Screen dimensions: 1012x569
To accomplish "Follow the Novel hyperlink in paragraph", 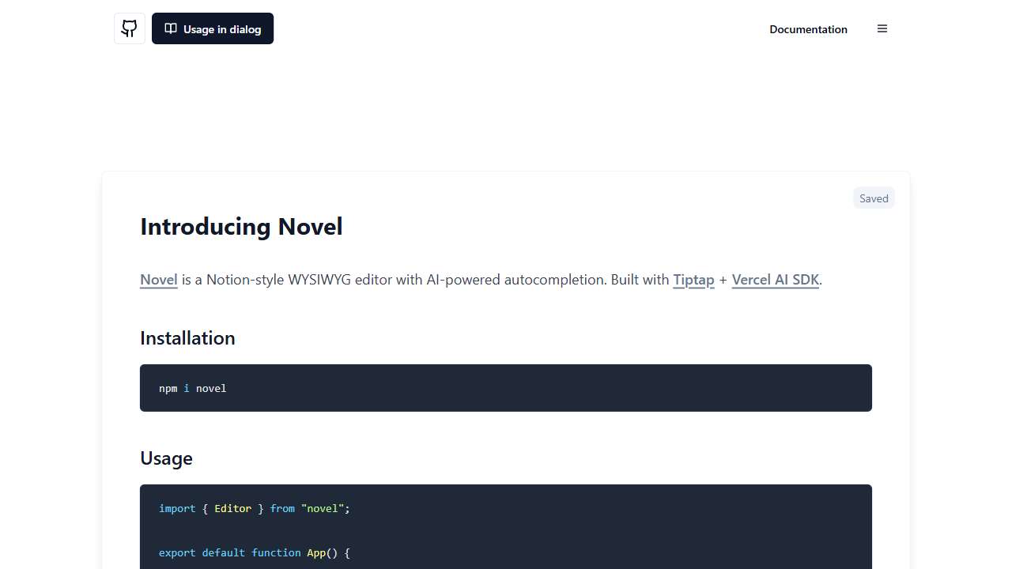I will (x=158, y=280).
